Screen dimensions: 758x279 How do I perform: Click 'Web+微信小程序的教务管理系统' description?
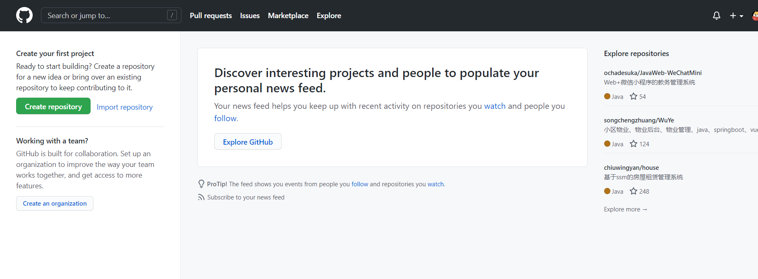coord(649,82)
